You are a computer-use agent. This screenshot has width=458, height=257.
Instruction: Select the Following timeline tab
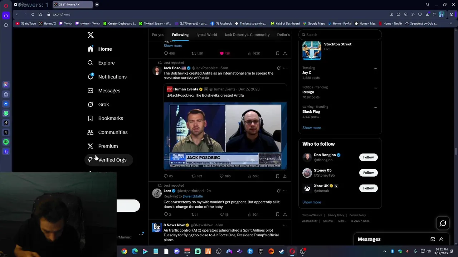point(180,35)
